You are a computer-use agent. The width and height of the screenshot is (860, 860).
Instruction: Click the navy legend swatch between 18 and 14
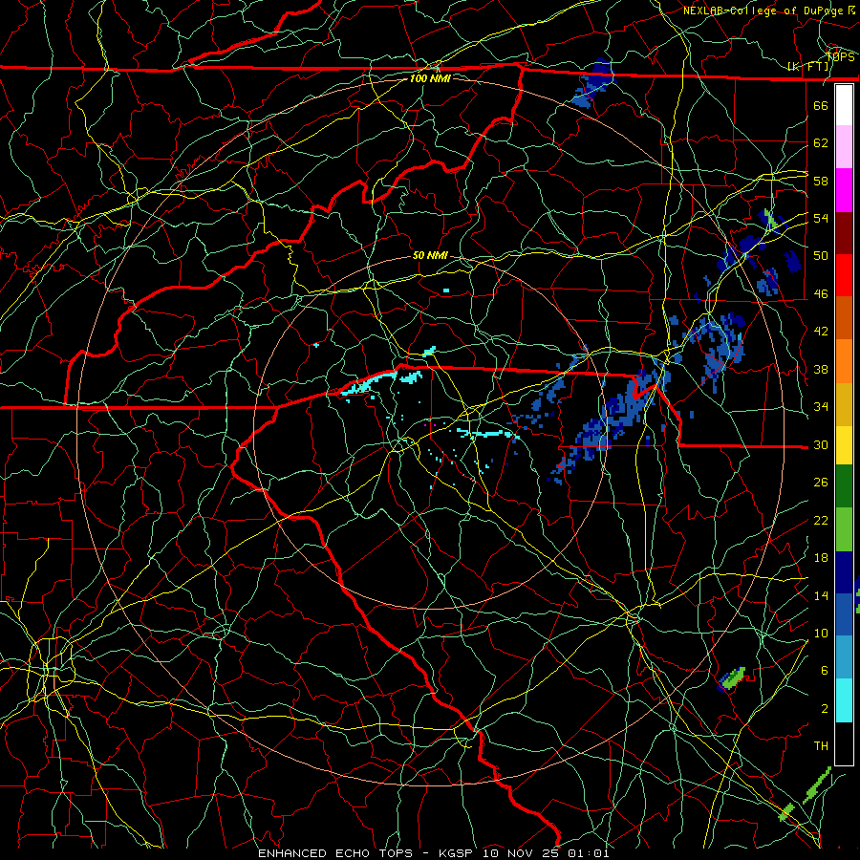click(844, 572)
